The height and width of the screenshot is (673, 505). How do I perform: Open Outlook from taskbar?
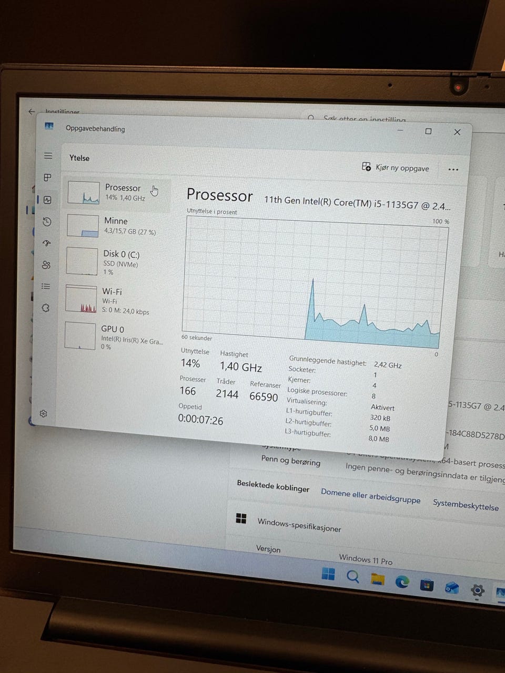(x=452, y=588)
